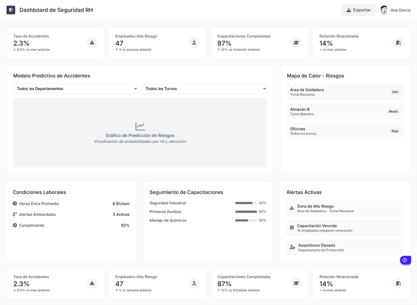Click thermometer icon beside Alertas Ambientales

(x=15, y=214)
